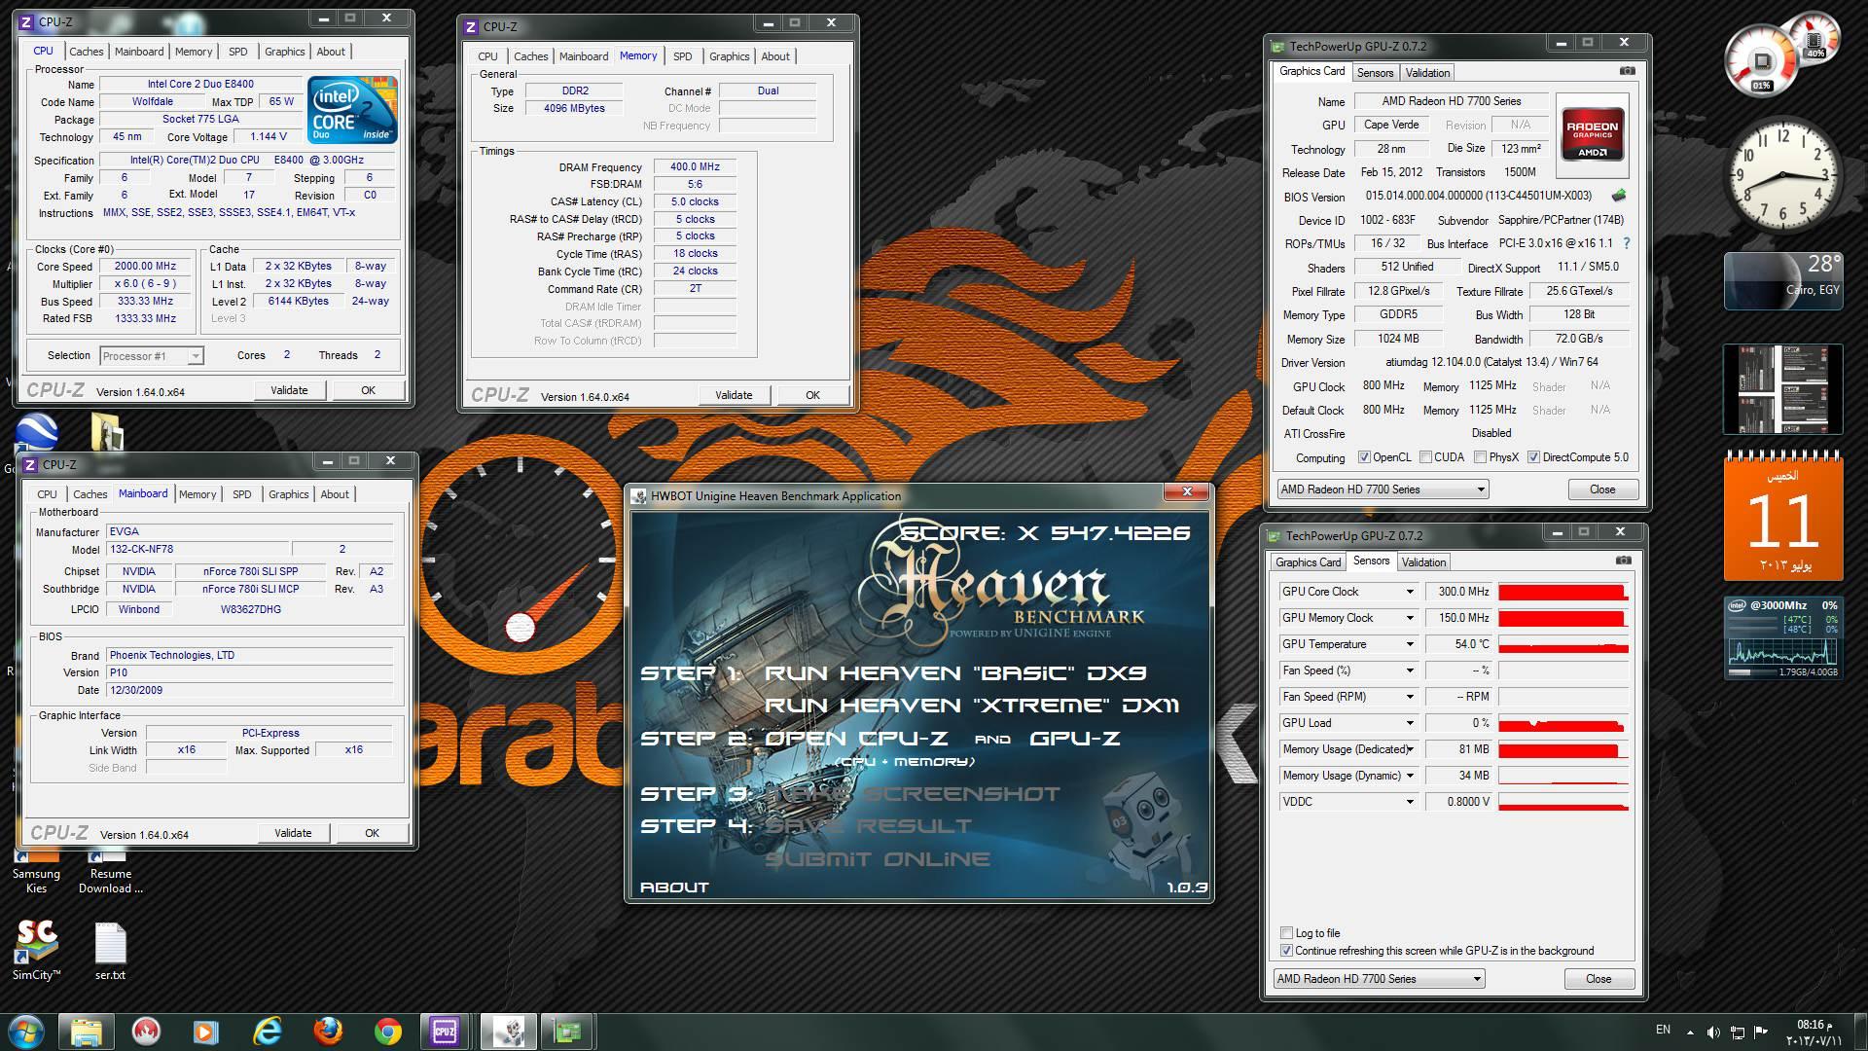Toggle the PhysX checkbox in GPU-Z
Viewport: 1868px width, 1051px height.
(1480, 457)
